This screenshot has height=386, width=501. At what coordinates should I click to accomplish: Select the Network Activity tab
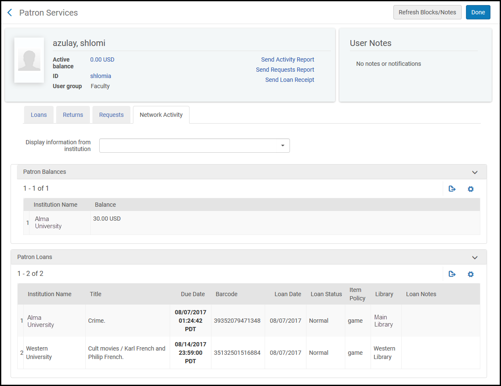pyautogui.click(x=161, y=115)
